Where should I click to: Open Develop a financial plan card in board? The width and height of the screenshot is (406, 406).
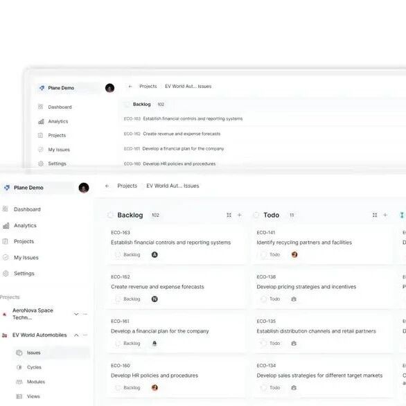159,331
